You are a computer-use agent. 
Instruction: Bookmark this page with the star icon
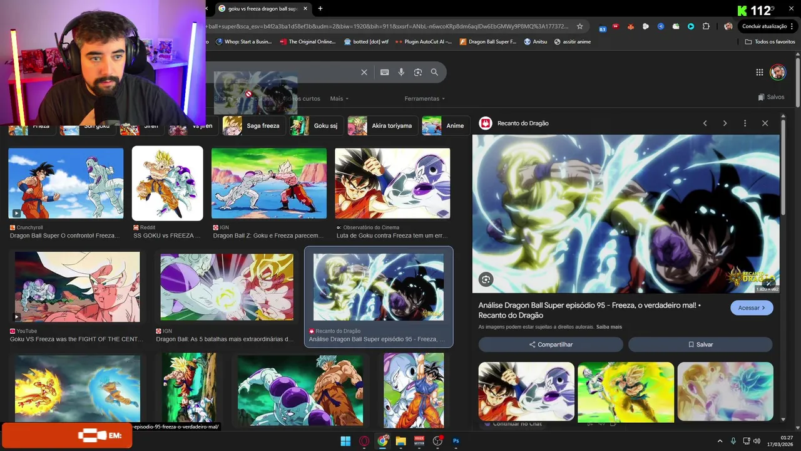(580, 26)
